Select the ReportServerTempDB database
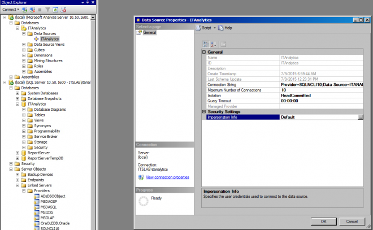 tap(45, 158)
